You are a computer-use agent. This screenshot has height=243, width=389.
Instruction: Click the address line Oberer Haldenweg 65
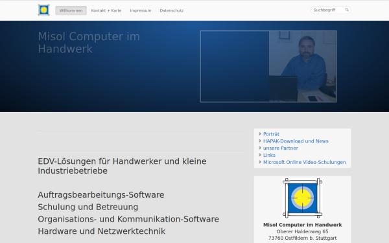click(x=302, y=231)
